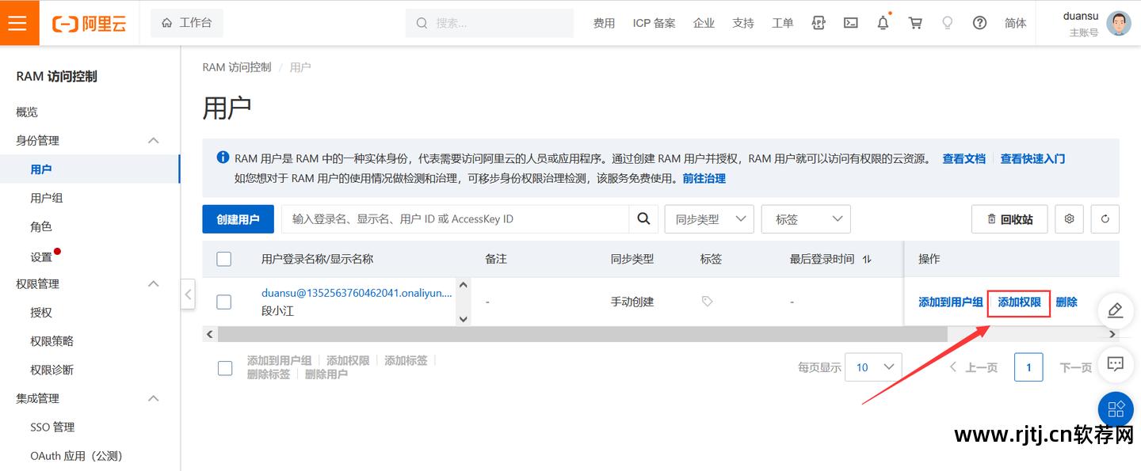Open 设置 in the sidebar

coord(41,256)
